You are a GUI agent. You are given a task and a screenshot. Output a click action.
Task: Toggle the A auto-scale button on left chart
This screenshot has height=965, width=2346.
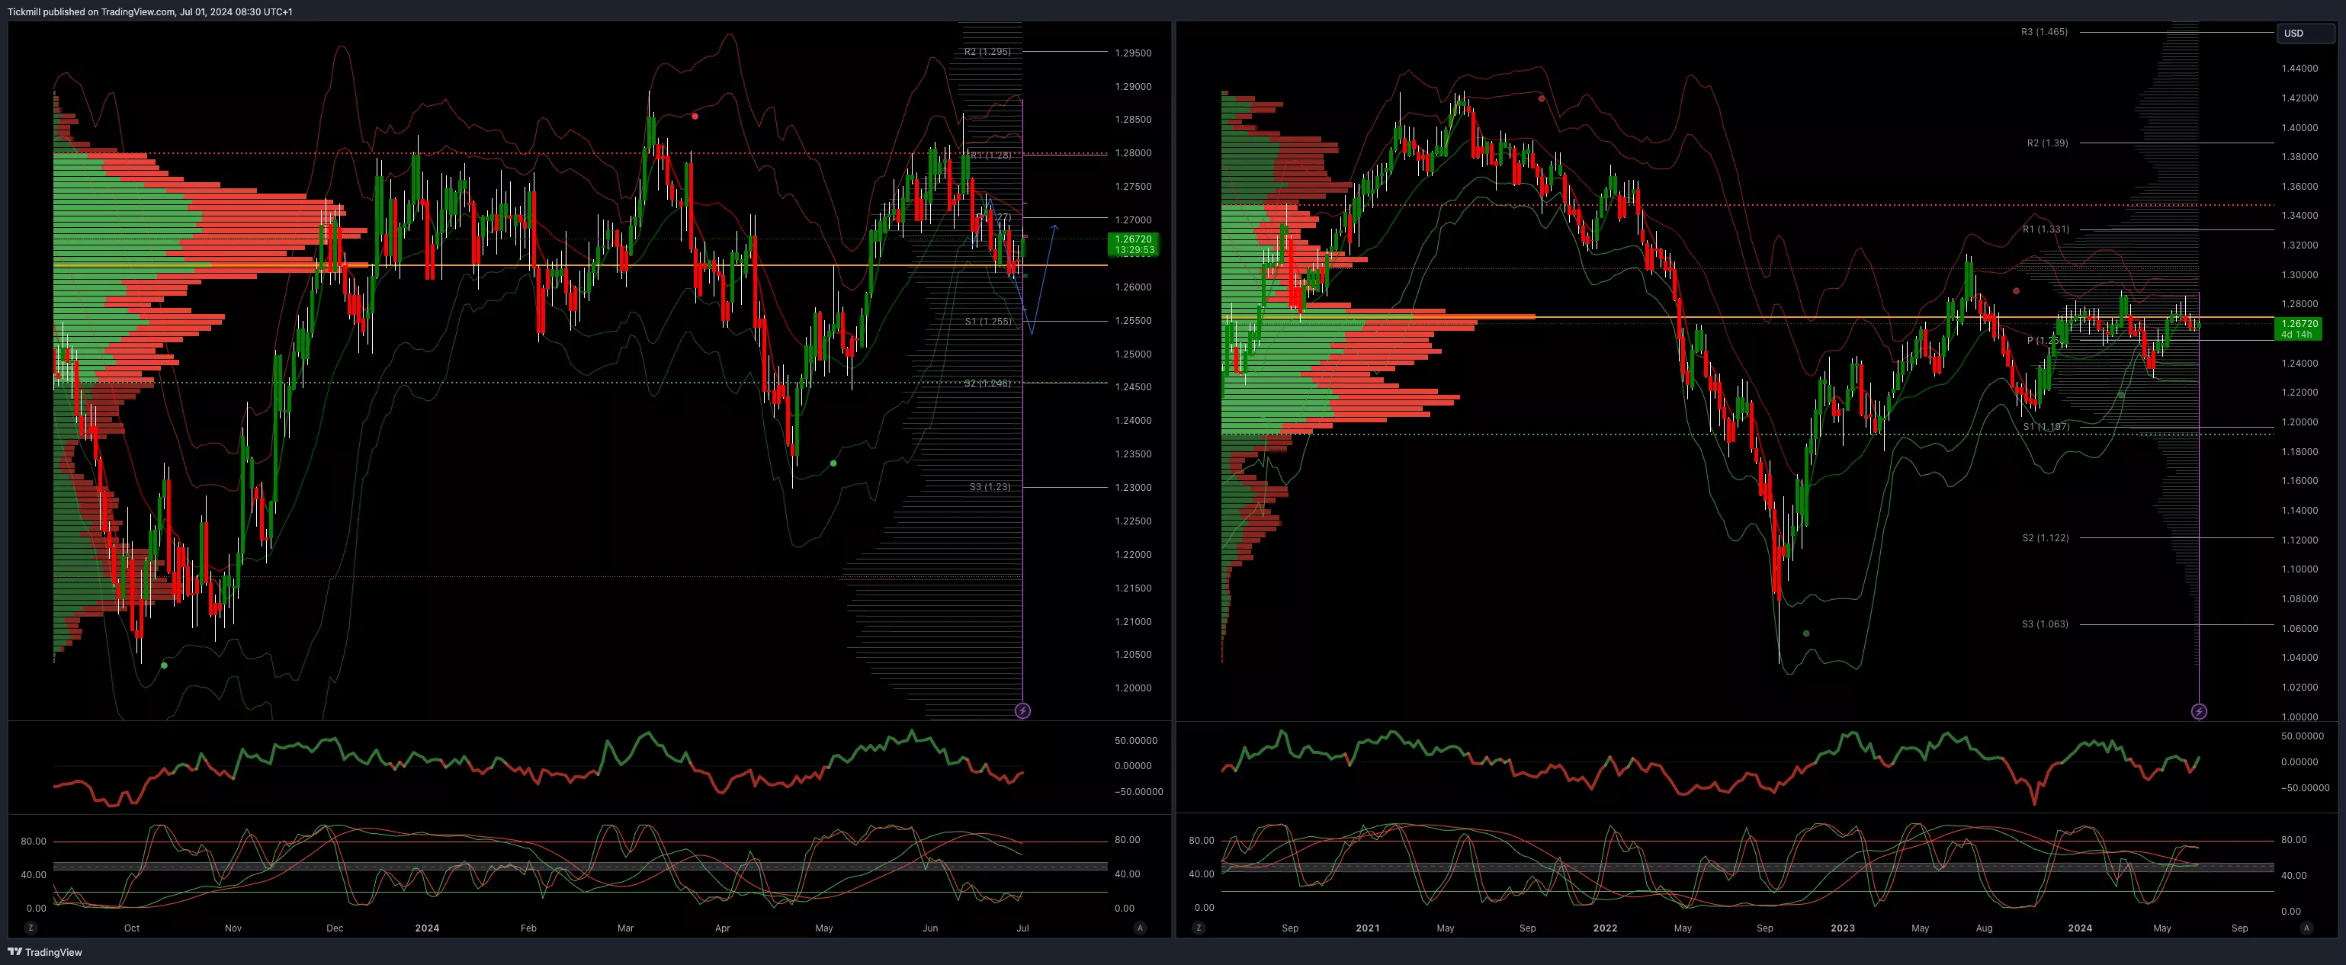tap(1139, 928)
